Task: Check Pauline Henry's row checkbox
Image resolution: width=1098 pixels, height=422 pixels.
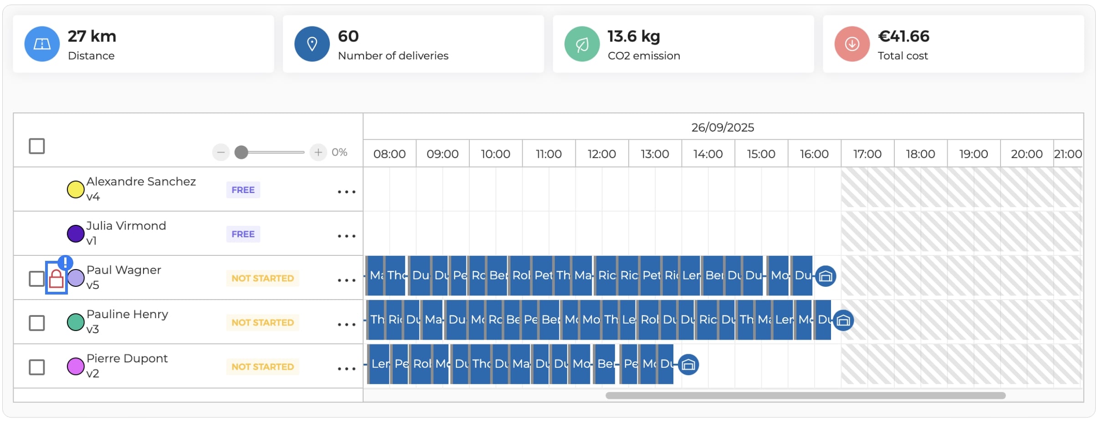Action: point(37,323)
